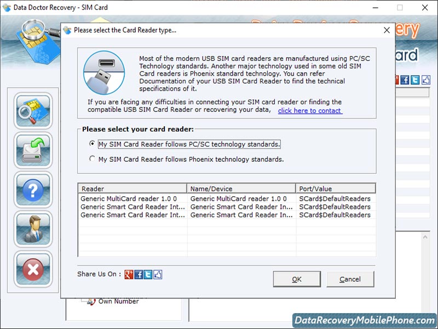Select the SIM card scan tool
Viewport: 438px width, 329px height.
click(33, 111)
